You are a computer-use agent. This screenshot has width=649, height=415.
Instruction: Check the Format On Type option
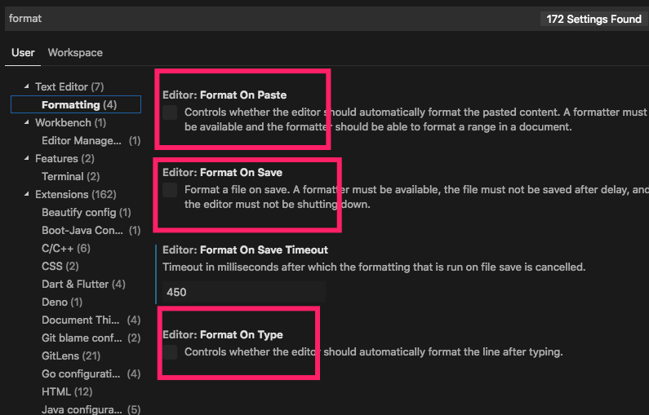[170, 352]
